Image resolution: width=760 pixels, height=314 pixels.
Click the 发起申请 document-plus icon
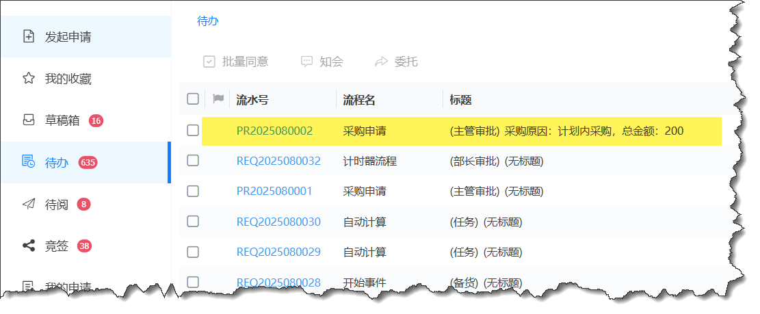[x=29, y=36]
